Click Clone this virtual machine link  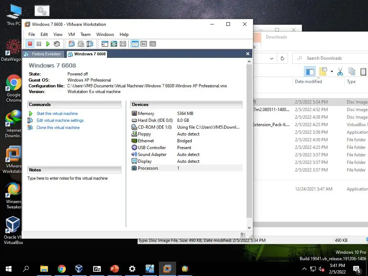click(x=58, y=128)
